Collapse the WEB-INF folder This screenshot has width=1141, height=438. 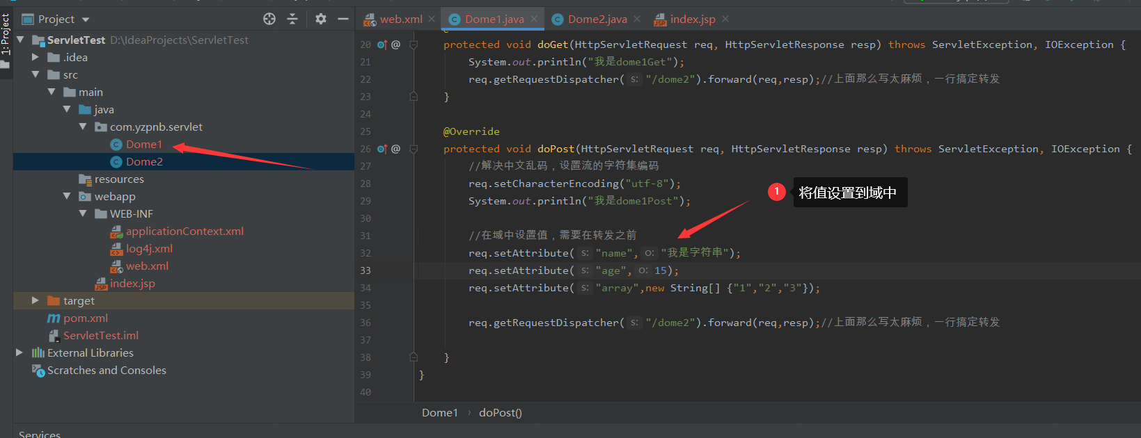click(x=83, y=213)
